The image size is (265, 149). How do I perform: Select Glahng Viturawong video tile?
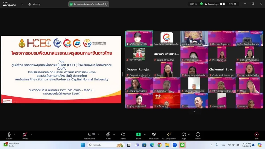249,54
